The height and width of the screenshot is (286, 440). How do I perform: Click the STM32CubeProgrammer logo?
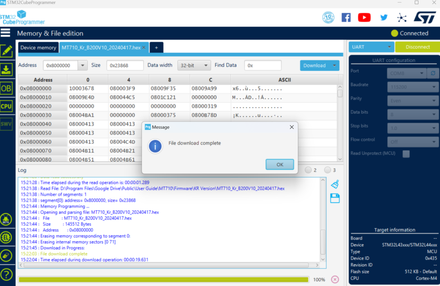[x=22, y=18]
